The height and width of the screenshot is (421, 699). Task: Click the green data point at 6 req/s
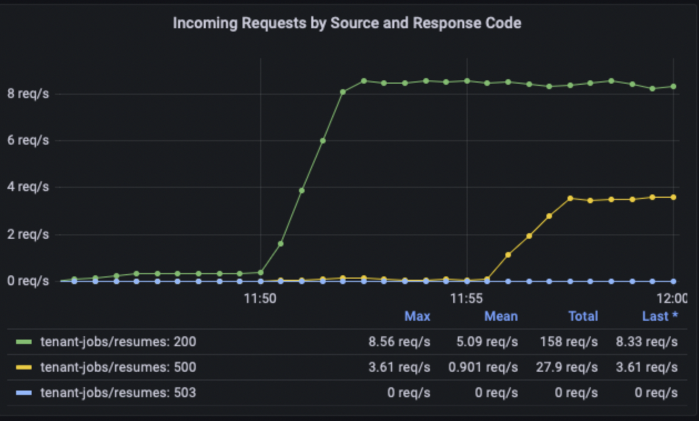[322, 141]
